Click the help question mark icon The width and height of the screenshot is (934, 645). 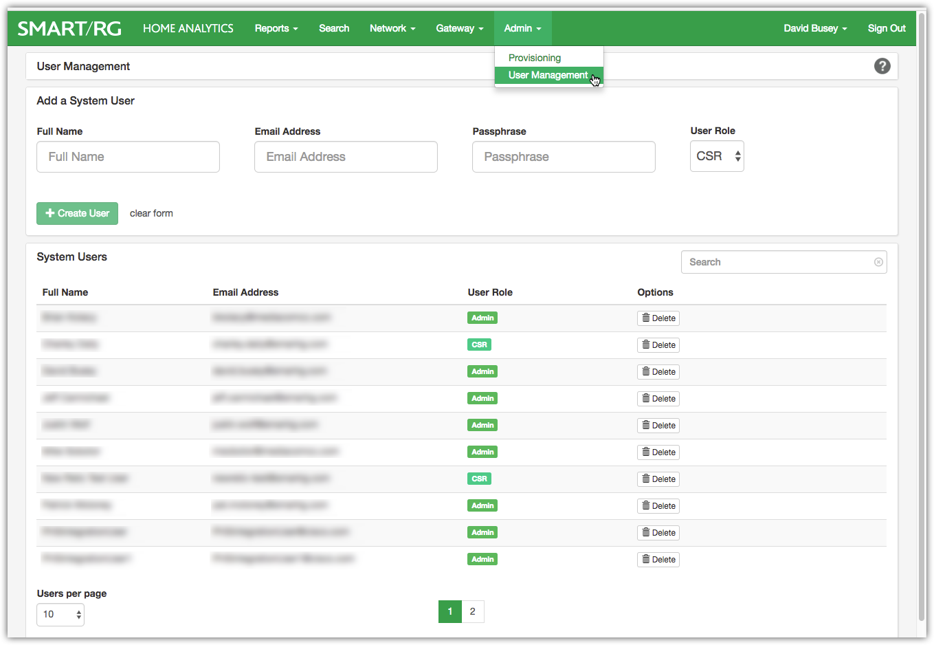tap(882, 65)
